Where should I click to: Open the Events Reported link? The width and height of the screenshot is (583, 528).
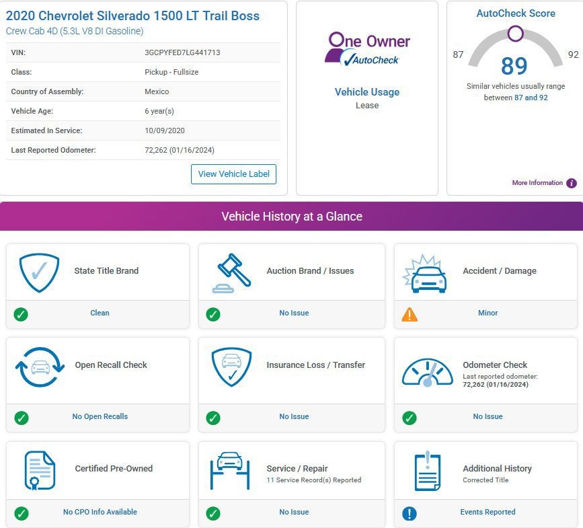pyautogui.click(x=488, y=512)
